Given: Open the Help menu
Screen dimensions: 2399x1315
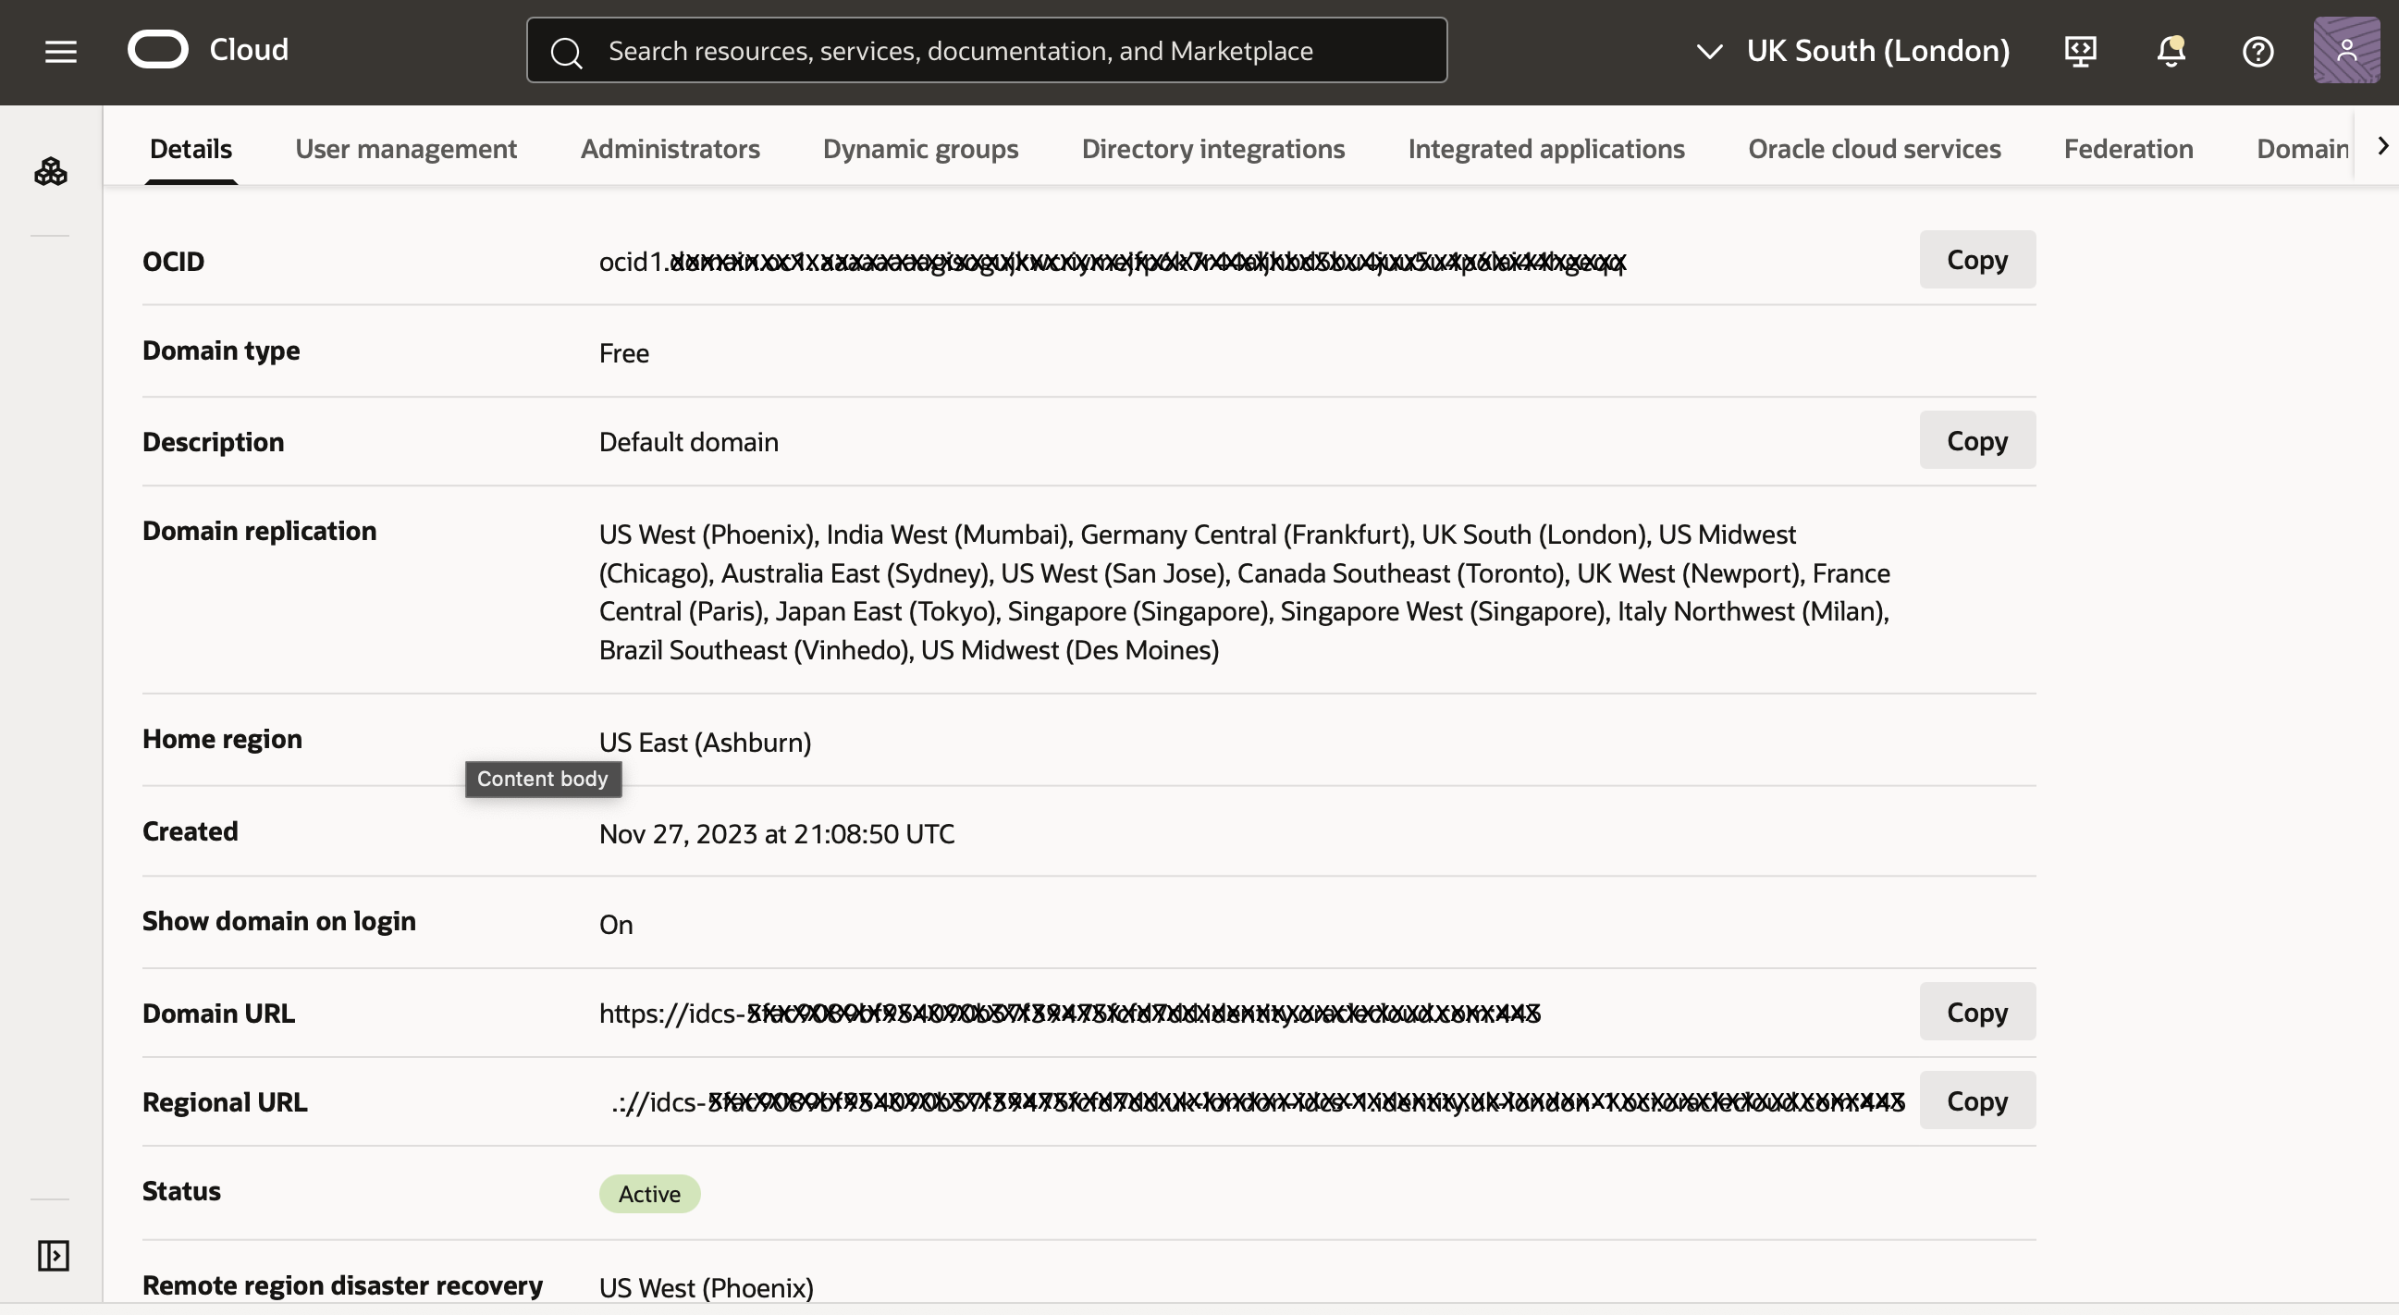Looking at the screenshot, I should click(x=2258, y=51).
